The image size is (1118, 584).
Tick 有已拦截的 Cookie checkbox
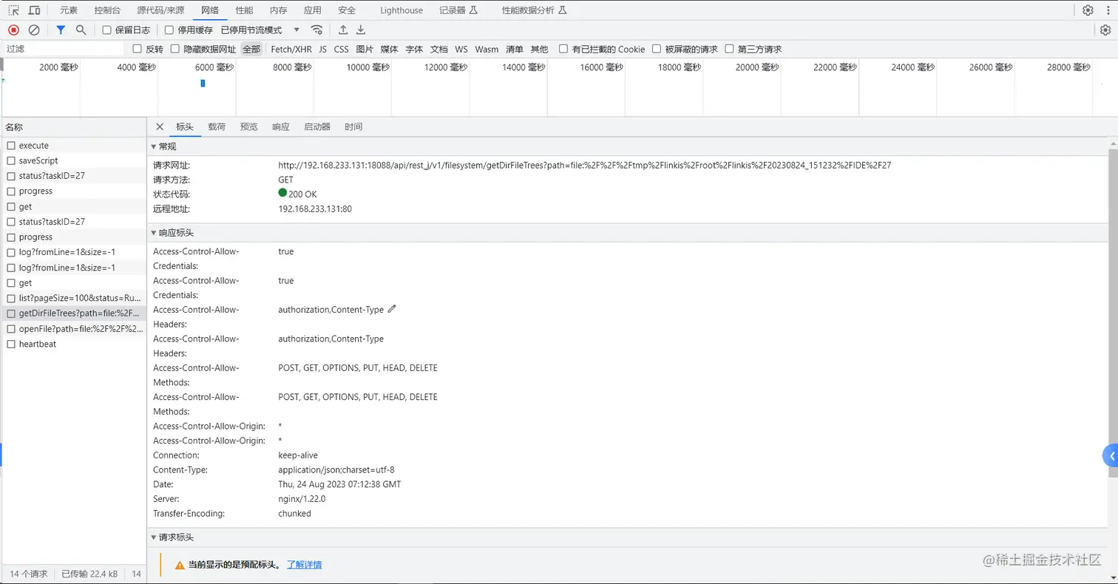pos(563,50)
